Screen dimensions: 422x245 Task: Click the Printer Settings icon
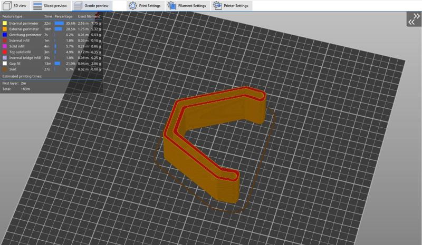[217, 5]
